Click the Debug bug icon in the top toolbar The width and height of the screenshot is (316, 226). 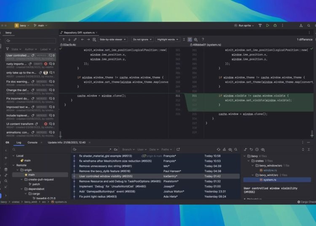(x=276, y=25)
